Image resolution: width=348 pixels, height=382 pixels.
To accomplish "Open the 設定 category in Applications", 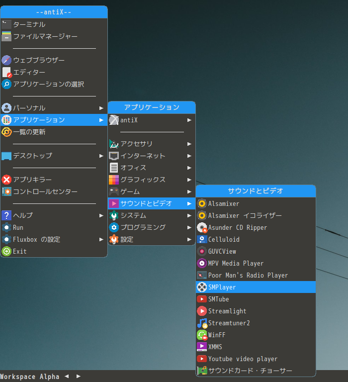I will [x=152, y=239].
